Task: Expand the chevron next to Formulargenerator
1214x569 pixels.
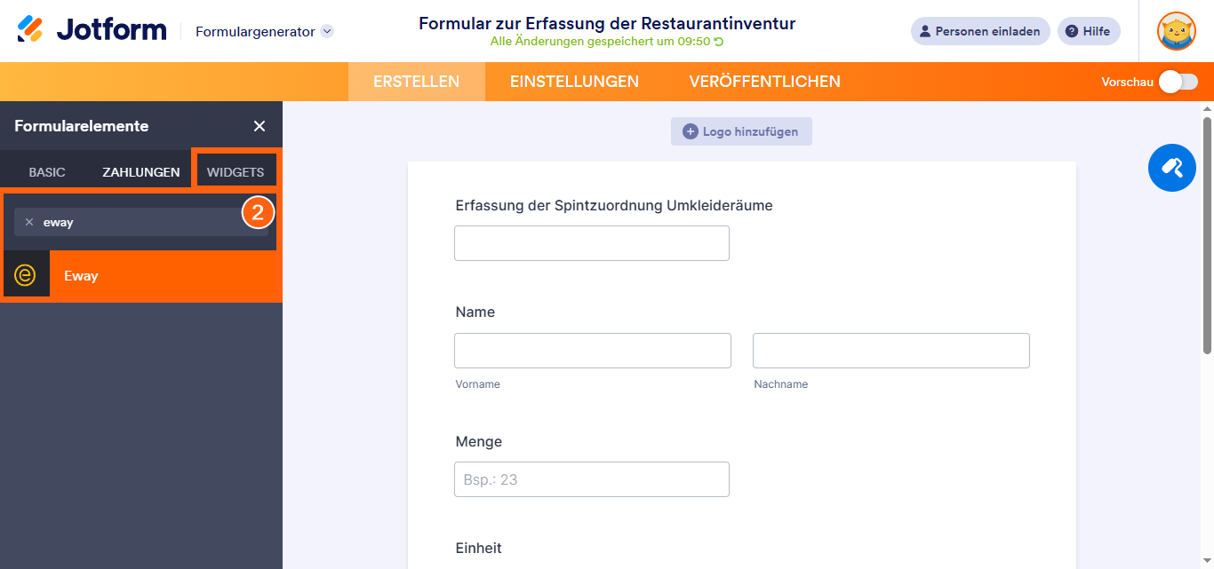Action: [327, 29]
